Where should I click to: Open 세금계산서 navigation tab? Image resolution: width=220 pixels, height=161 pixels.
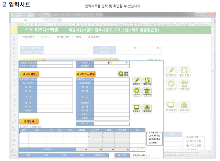click(94, 37)
